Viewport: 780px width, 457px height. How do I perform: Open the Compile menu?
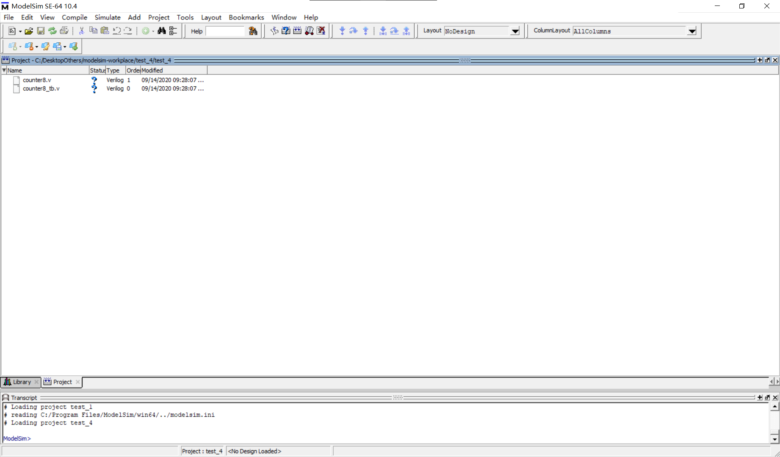75,17
